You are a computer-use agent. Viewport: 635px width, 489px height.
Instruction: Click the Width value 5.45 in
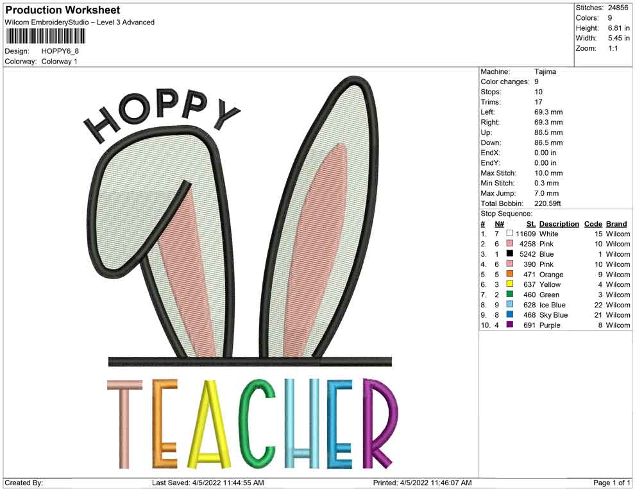point(619,38)
